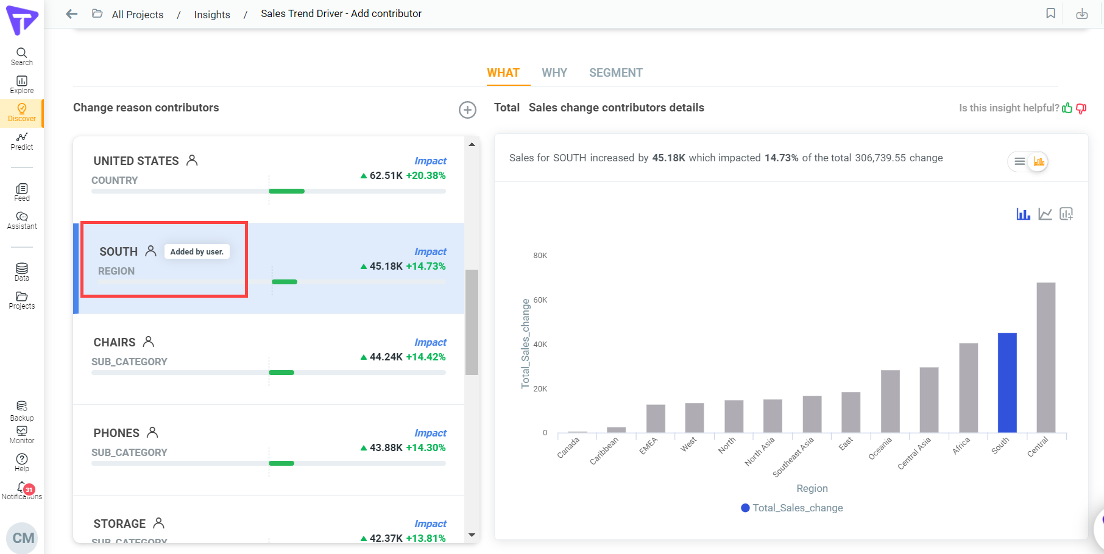Open Insights breadcrumb
This screenshot has height=554, width=1104.
click(212, 15)
